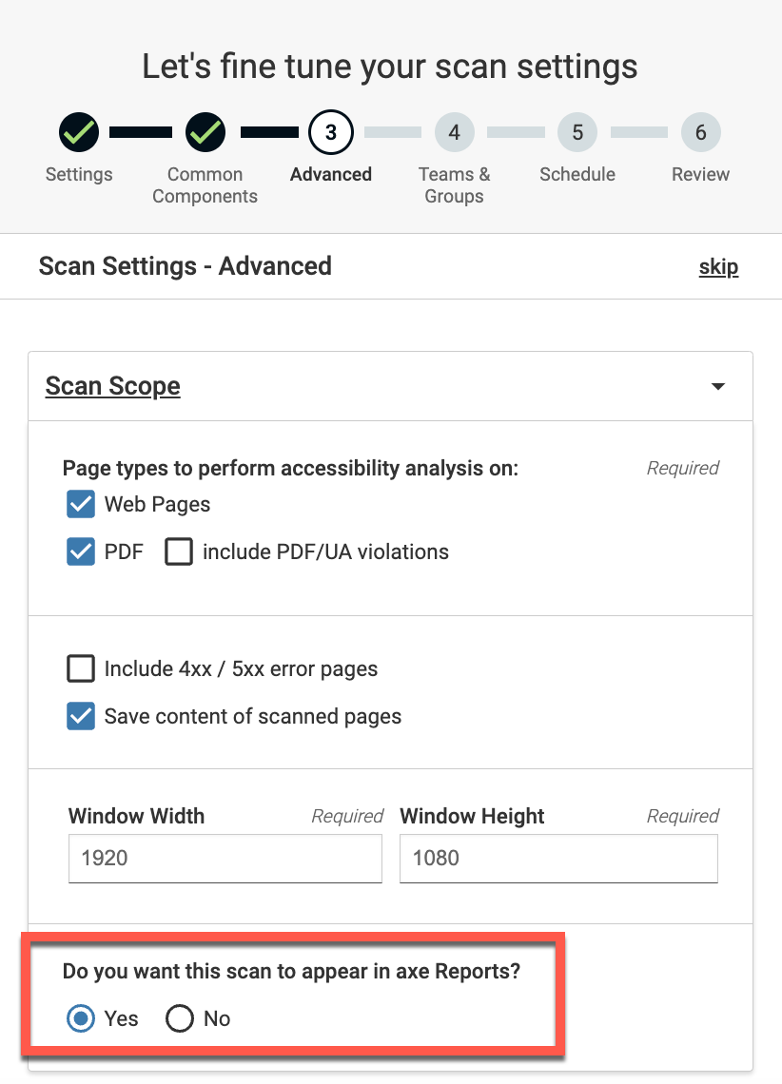Image resolution: width=782 pixels, height=1084 pixels.
Task: Click the Window Height input field
Action: [558, 859]
